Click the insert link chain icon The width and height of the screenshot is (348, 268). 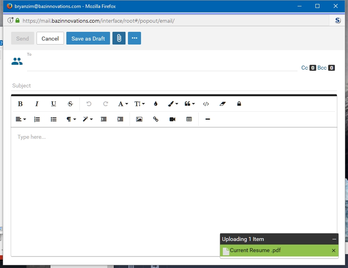click(x=156, y=119)
